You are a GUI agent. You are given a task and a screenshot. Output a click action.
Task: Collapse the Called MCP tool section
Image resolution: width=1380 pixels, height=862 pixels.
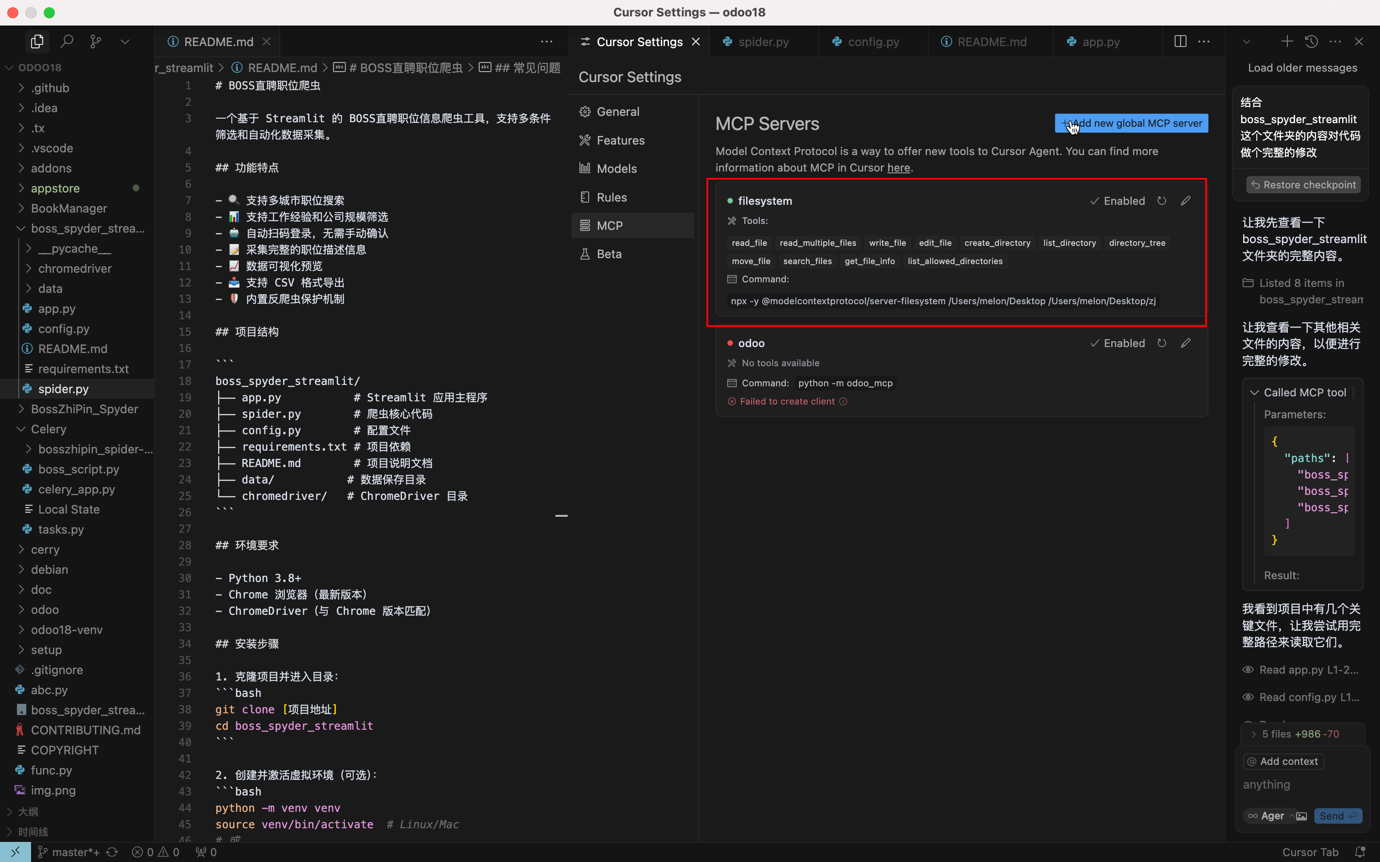coord(1254,392)
